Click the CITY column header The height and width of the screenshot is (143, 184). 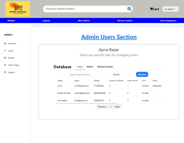pos(144,81)
